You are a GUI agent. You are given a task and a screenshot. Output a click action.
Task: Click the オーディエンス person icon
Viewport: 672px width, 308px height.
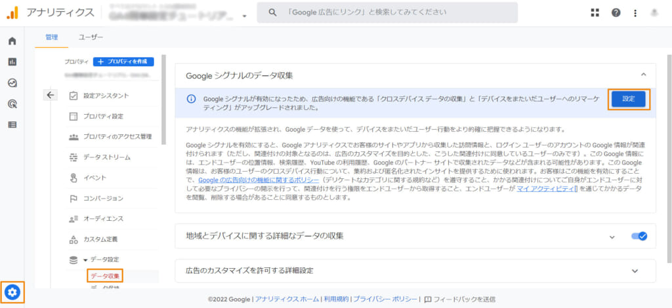(x=73, y=219)
